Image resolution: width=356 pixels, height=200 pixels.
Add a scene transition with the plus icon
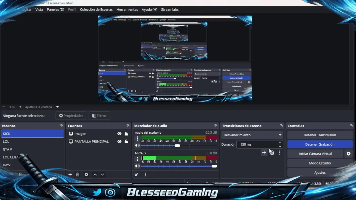(x=264, y=152)
